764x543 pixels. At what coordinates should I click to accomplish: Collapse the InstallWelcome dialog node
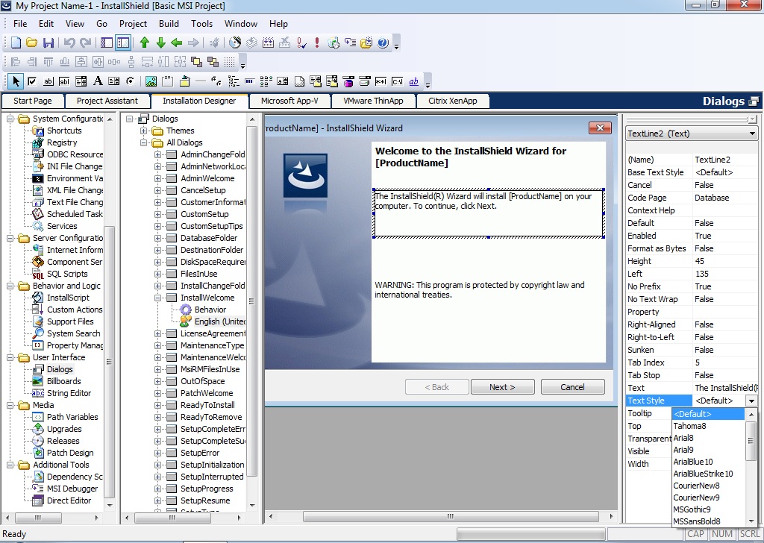(x=158, y=298)
